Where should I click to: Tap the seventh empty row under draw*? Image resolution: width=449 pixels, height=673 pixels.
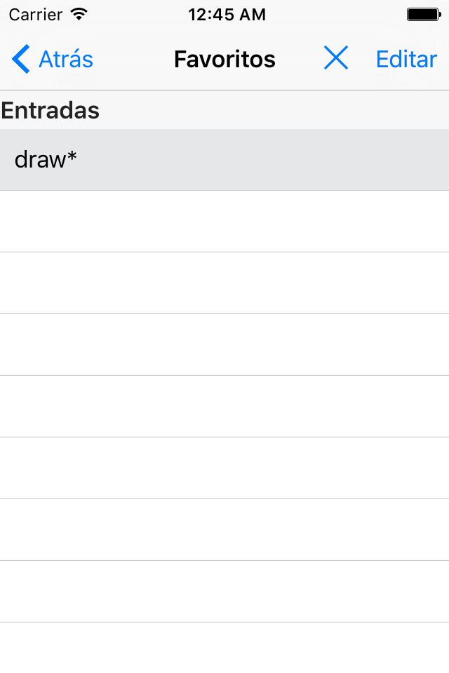pos(224,592)
